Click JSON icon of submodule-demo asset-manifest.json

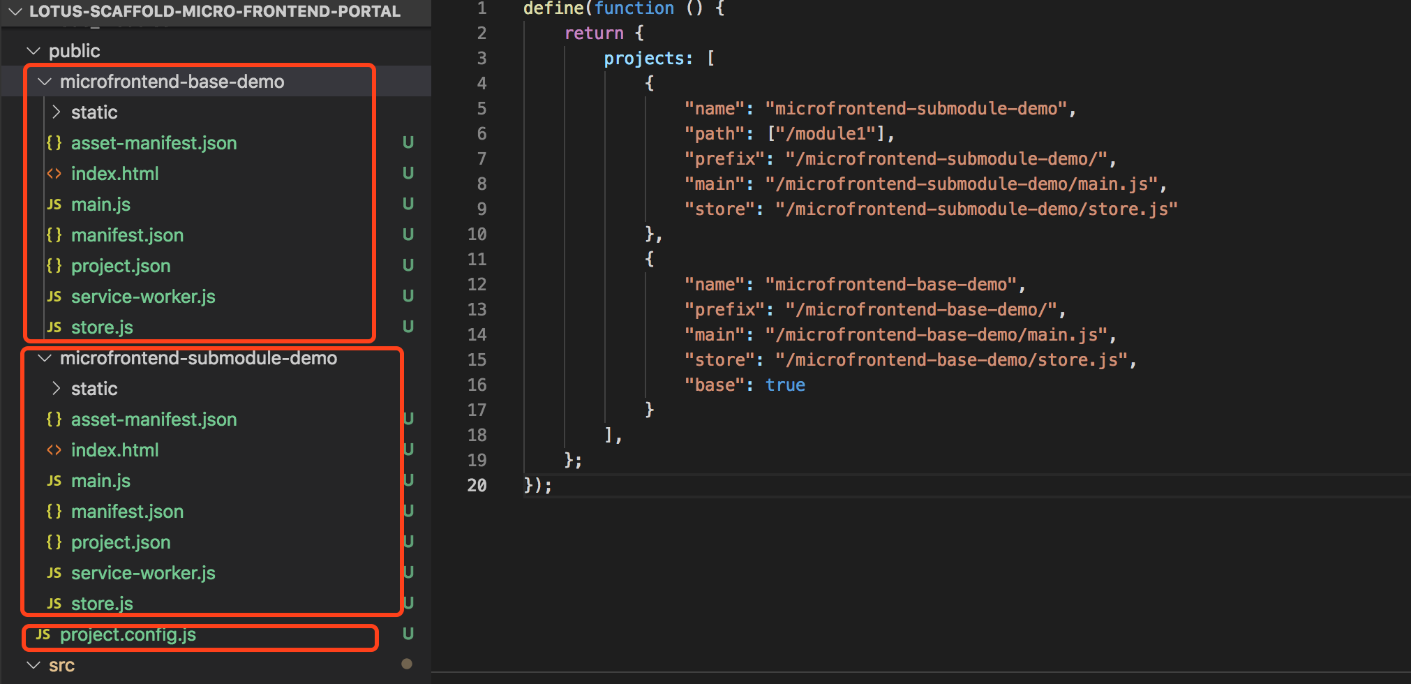[54, 419]
